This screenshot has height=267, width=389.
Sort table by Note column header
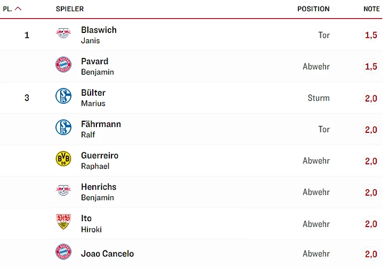tap(371, 9)
